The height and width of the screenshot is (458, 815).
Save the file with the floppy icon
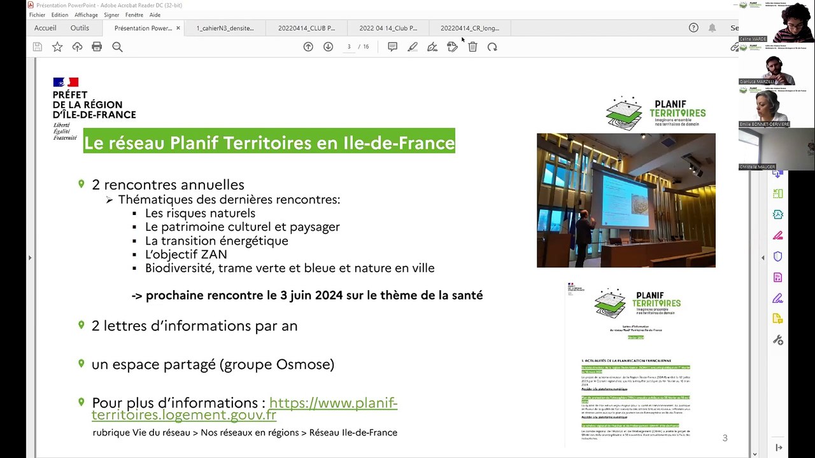point(38,46)
